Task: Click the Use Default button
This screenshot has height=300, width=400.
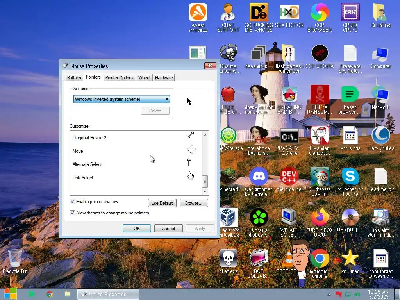Action: [x=162, y=203]
